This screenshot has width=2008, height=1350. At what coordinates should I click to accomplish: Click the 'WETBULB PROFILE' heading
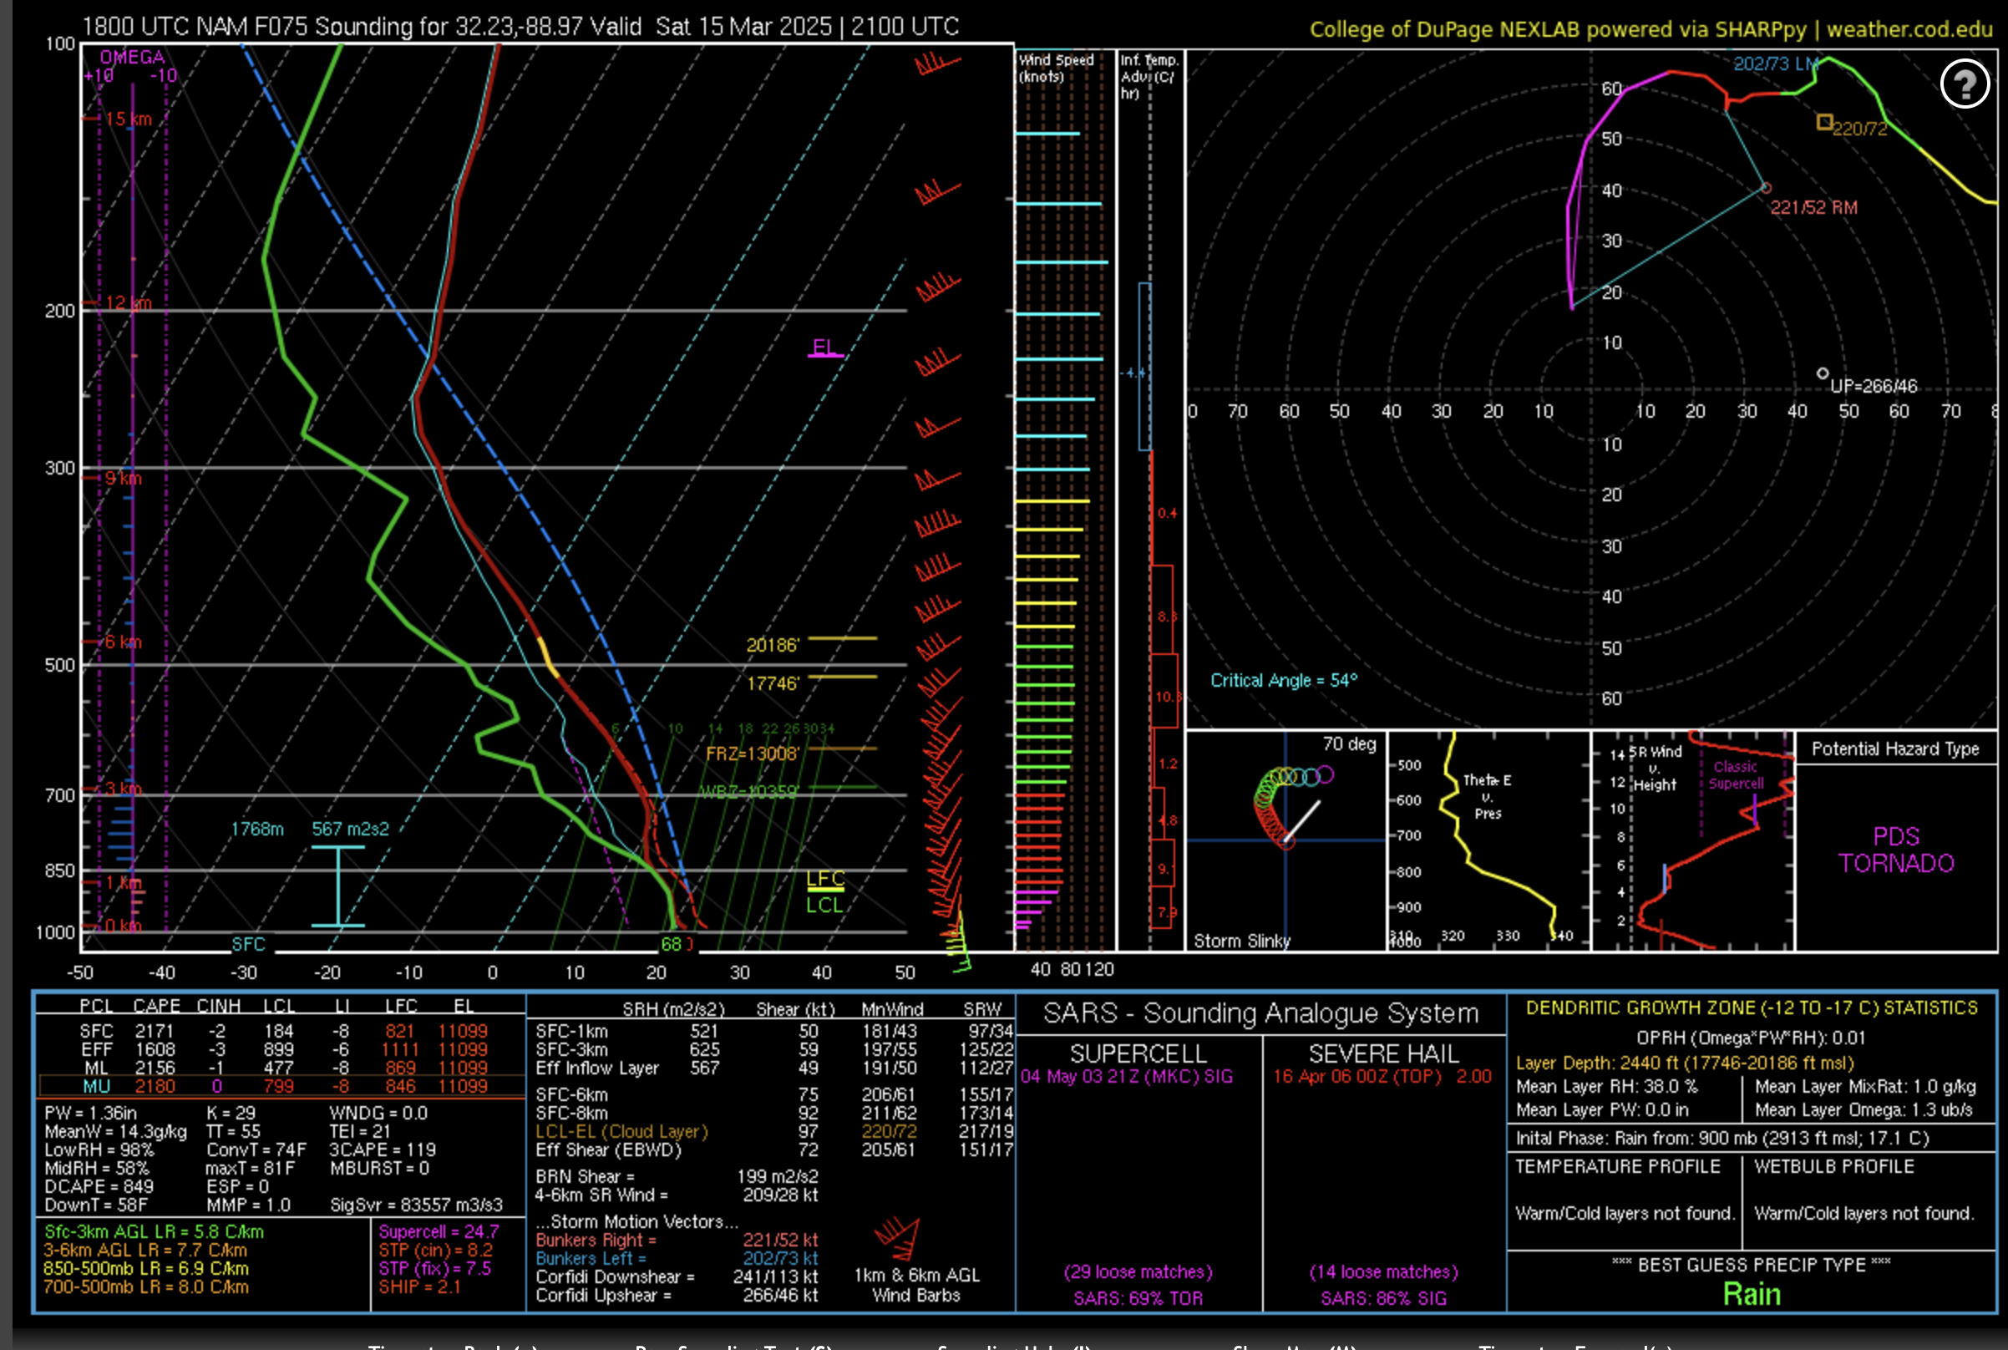click(1834, 1166)
